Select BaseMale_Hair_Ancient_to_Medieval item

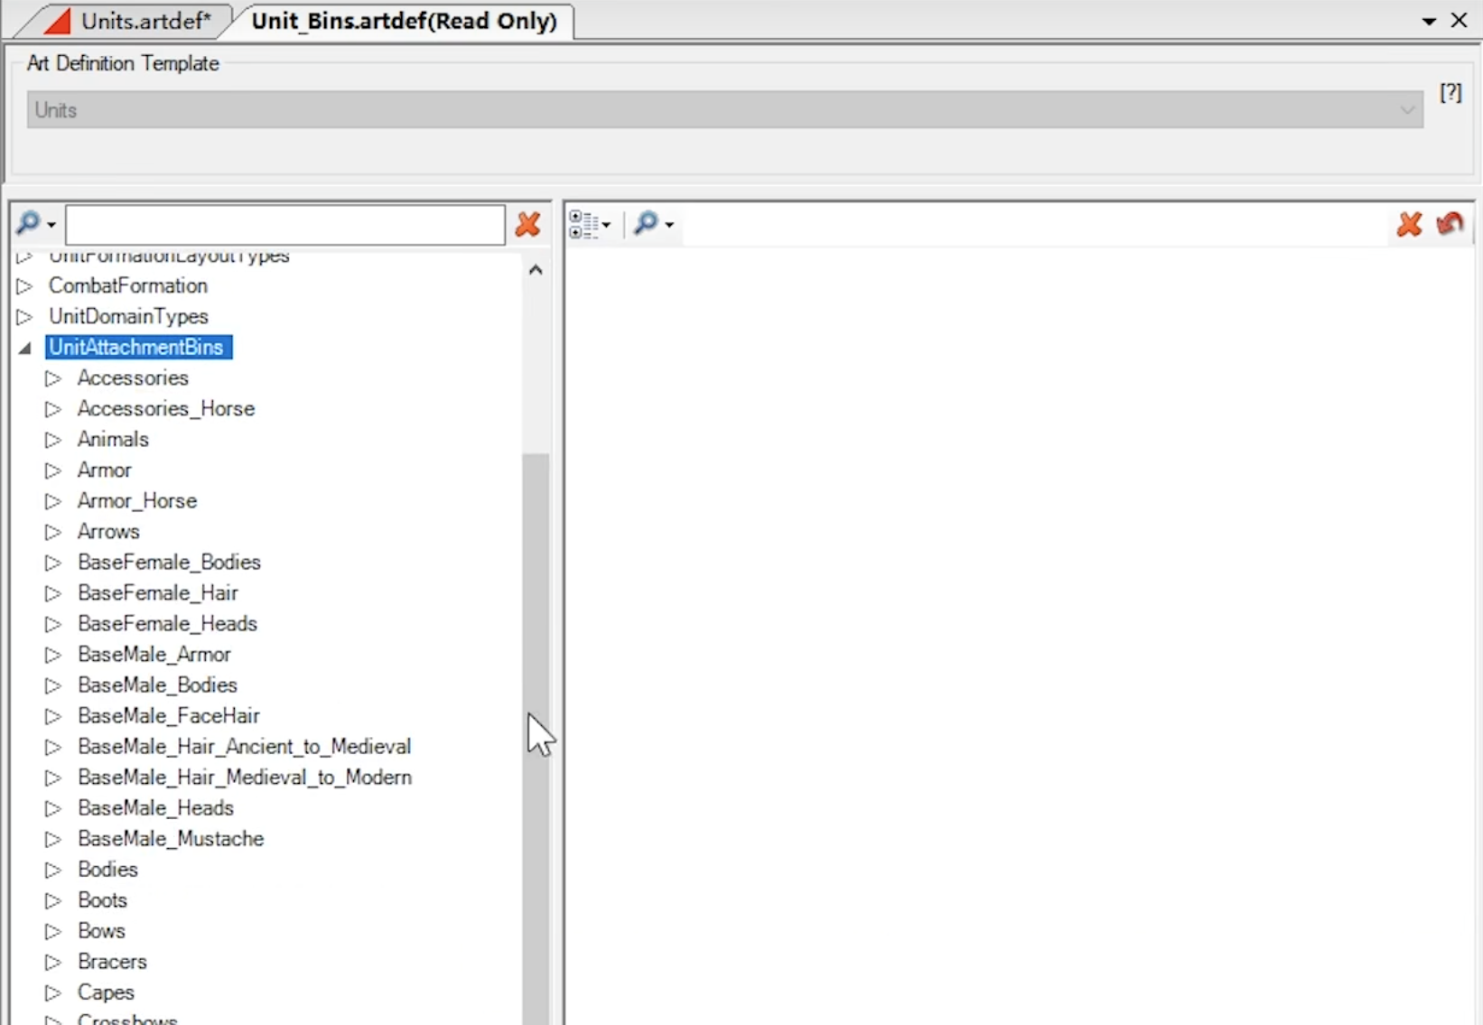[x=244, y=747]
